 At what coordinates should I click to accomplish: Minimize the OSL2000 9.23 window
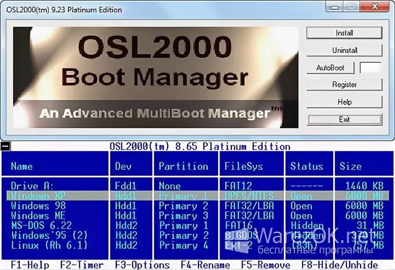334,7
